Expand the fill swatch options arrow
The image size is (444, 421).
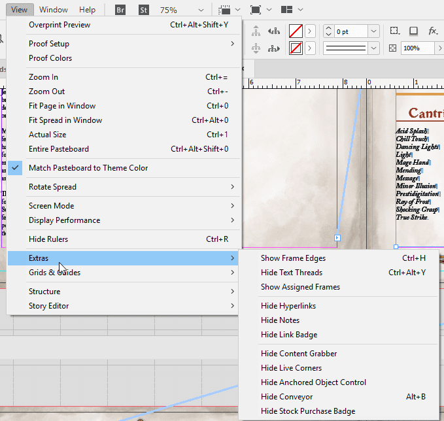[310, 31]
